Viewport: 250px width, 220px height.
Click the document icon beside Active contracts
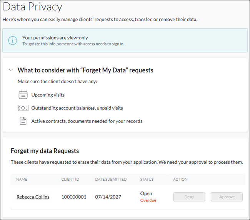23,121
